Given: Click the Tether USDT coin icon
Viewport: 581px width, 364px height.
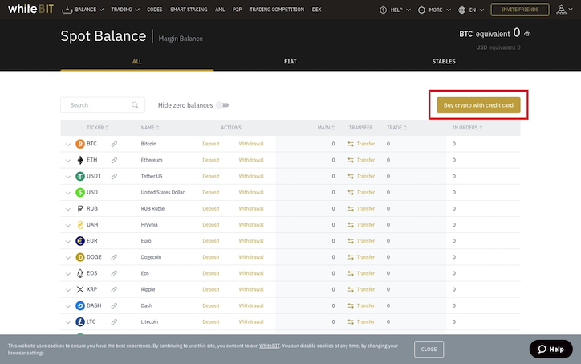Looking at the screenshot, I should point(80,176).
